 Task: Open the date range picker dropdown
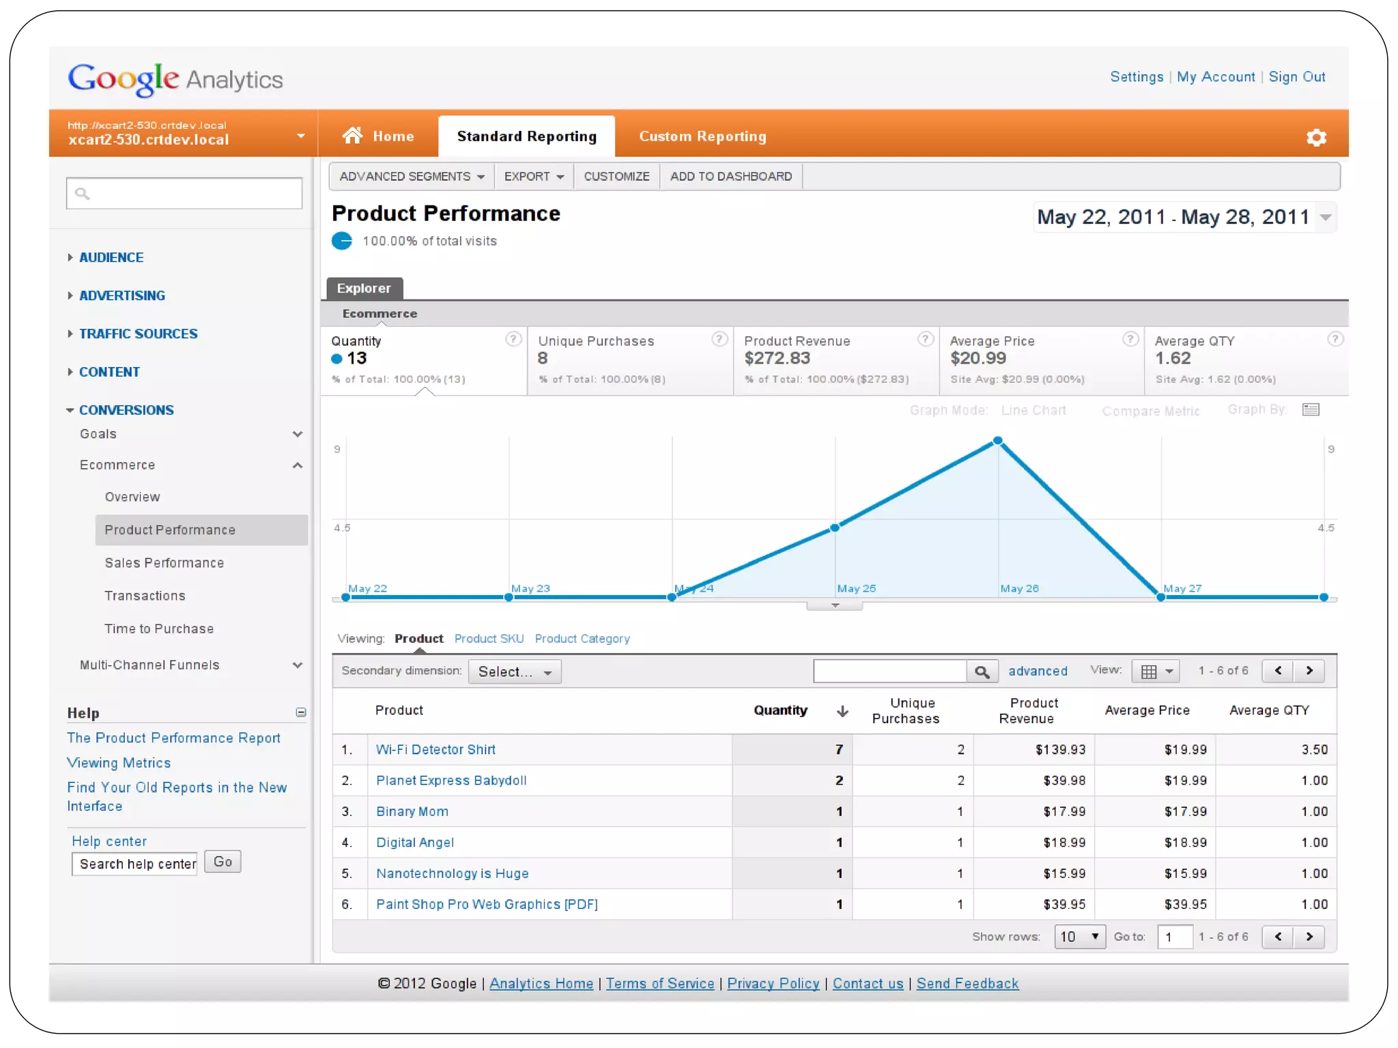pyautogui.click(x=1325, y=218)
